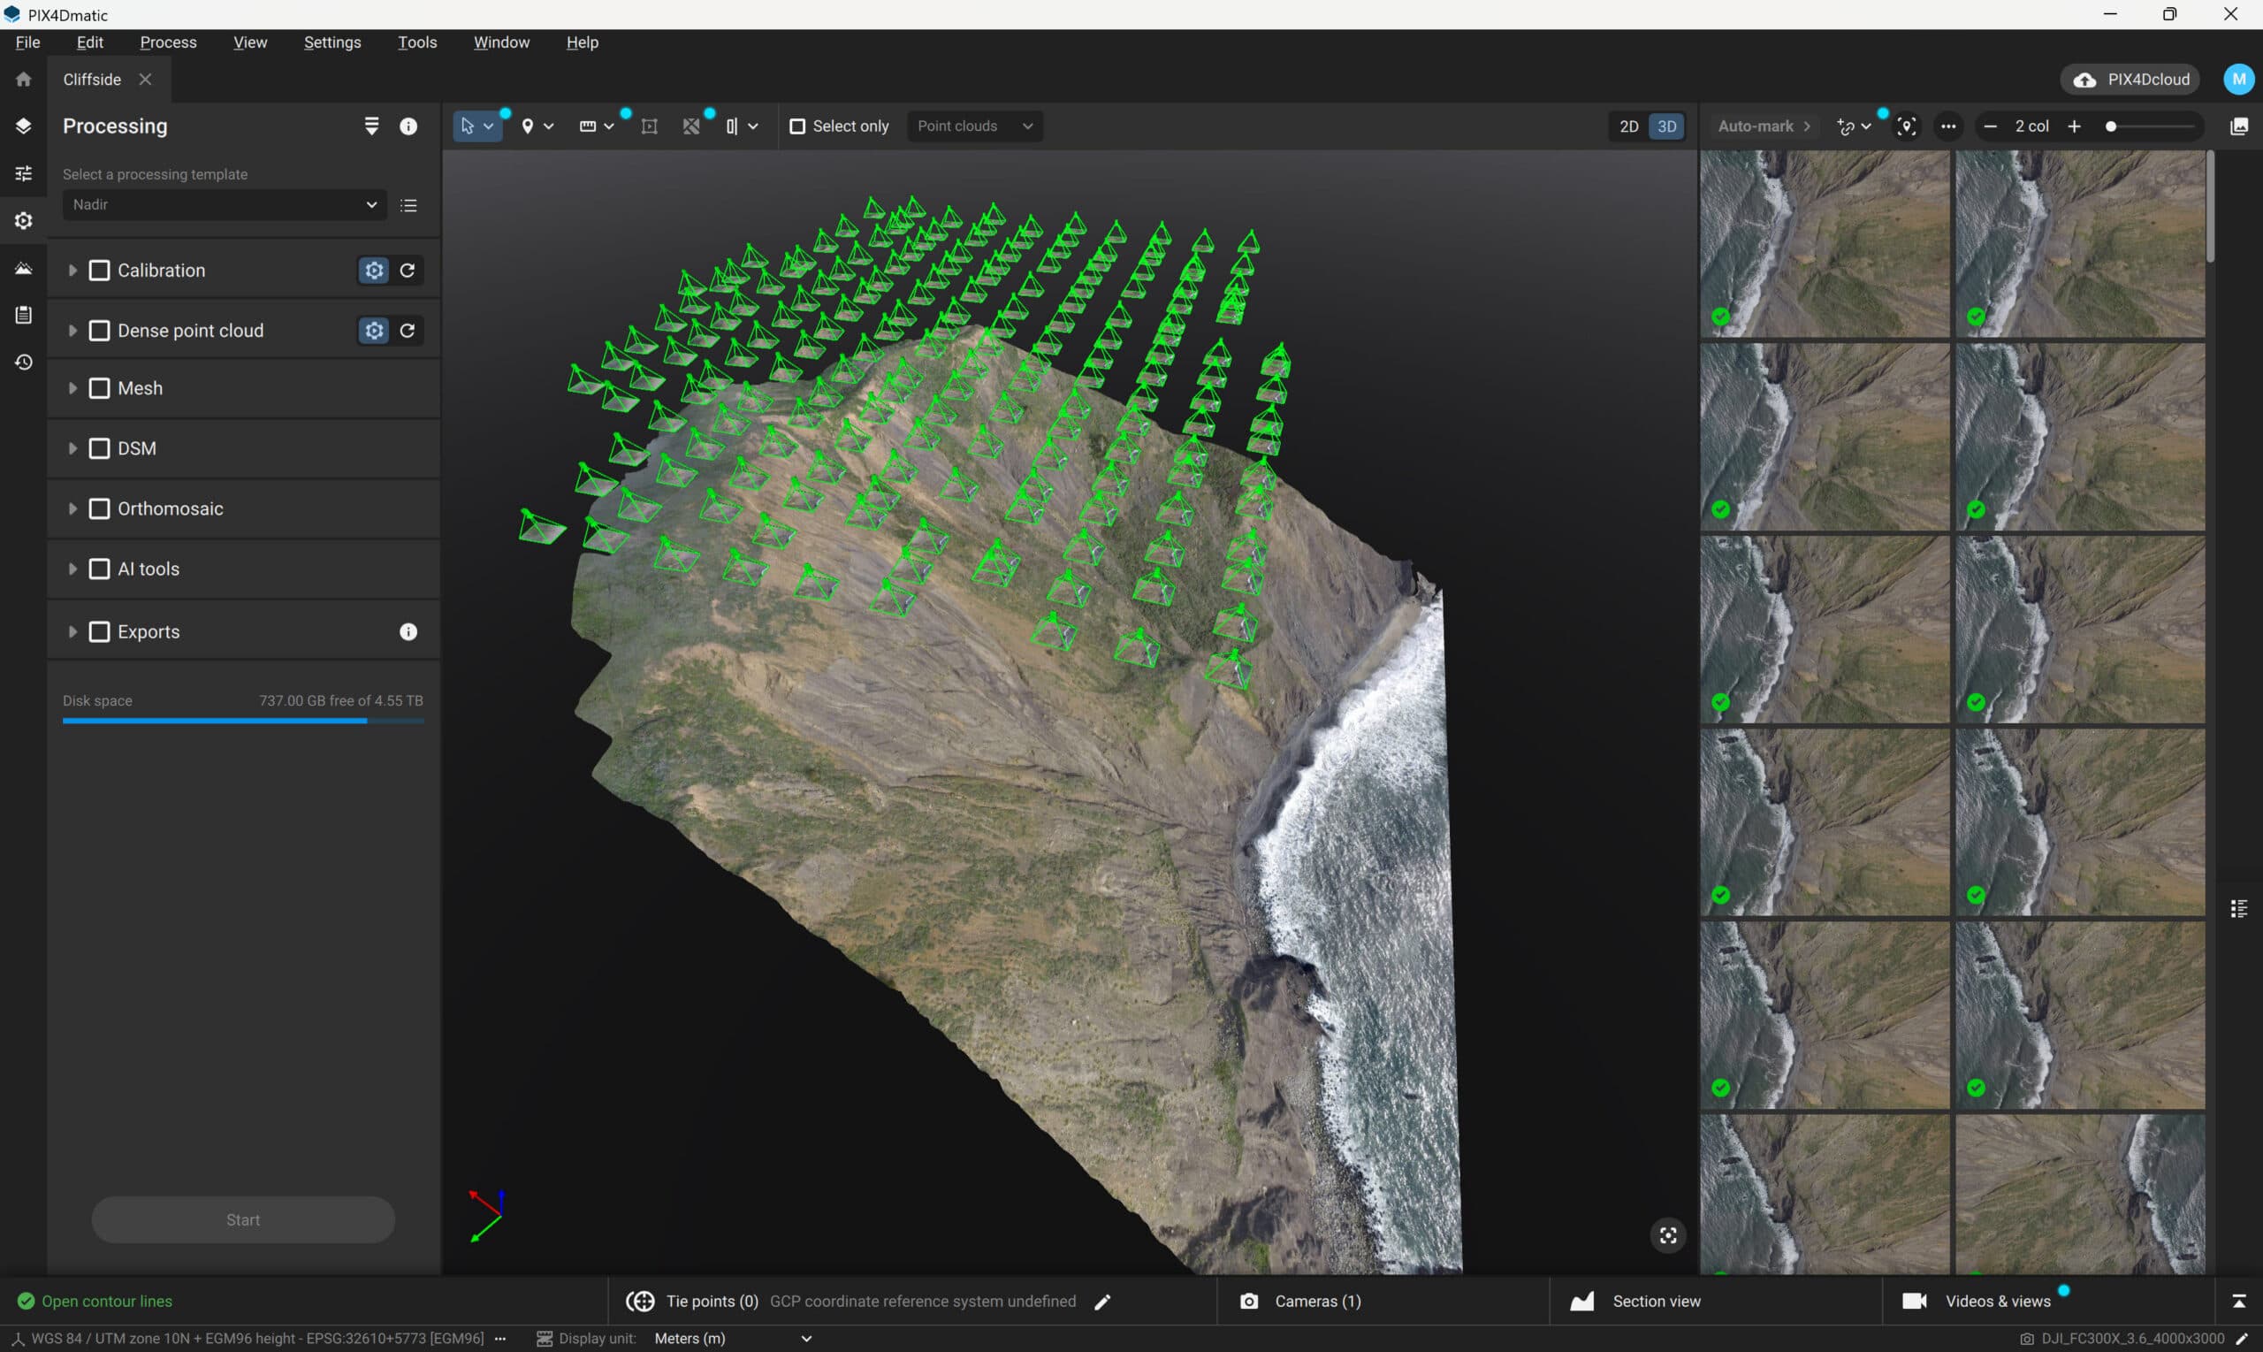The width and height of the screenshot is (2263, 1352).
Task: Expand the Calibration step
Action: tap(72, 271)
